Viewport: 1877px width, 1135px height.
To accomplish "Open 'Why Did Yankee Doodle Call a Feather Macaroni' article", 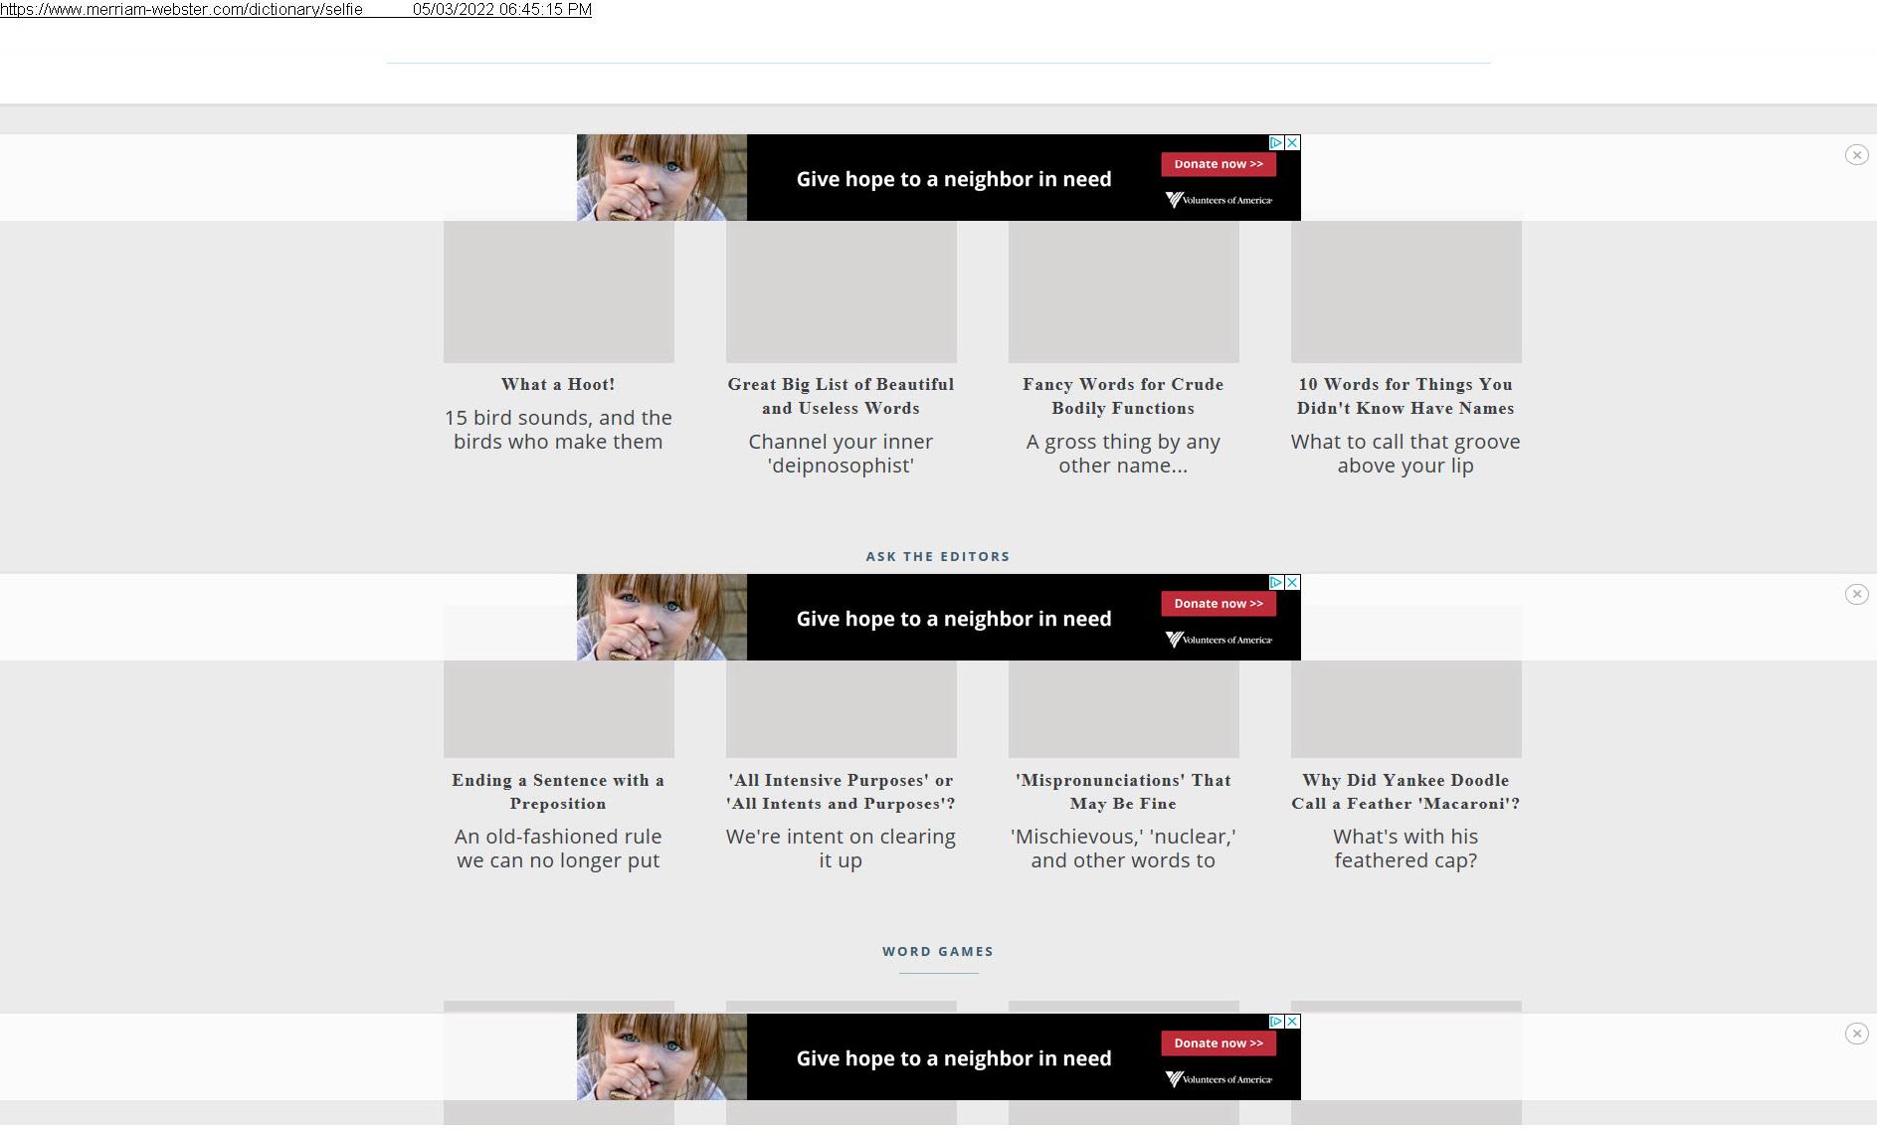I will pos(1406,792).
